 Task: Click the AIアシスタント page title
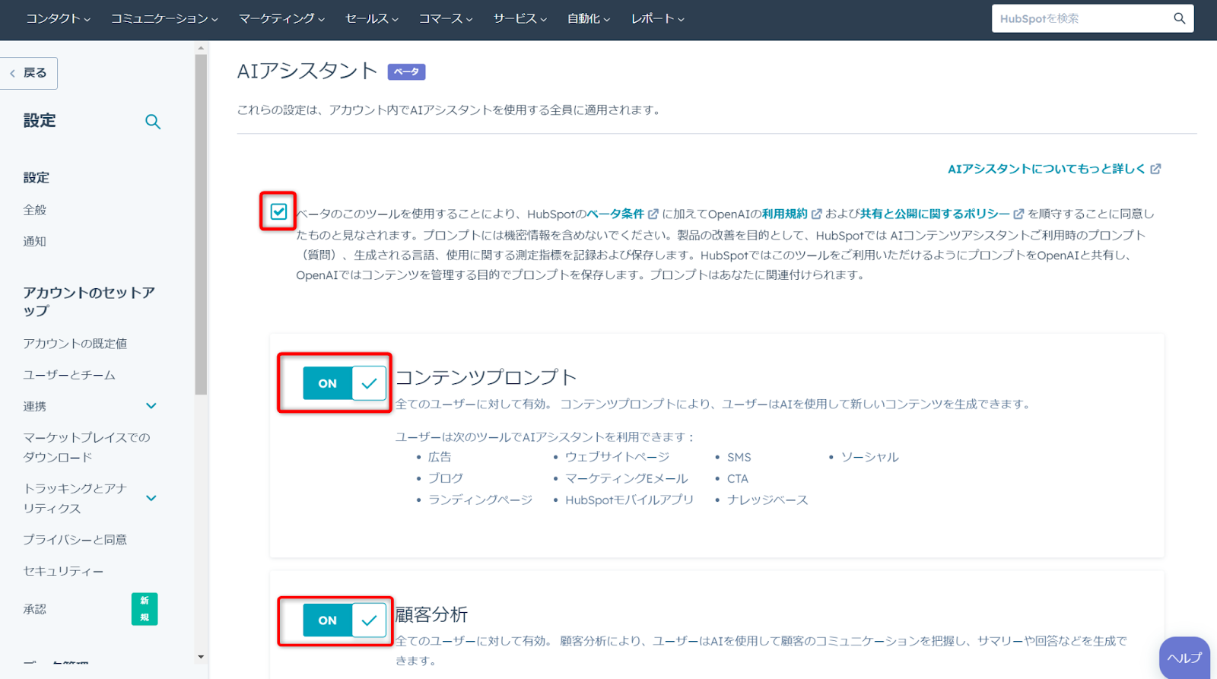[307, 71]
